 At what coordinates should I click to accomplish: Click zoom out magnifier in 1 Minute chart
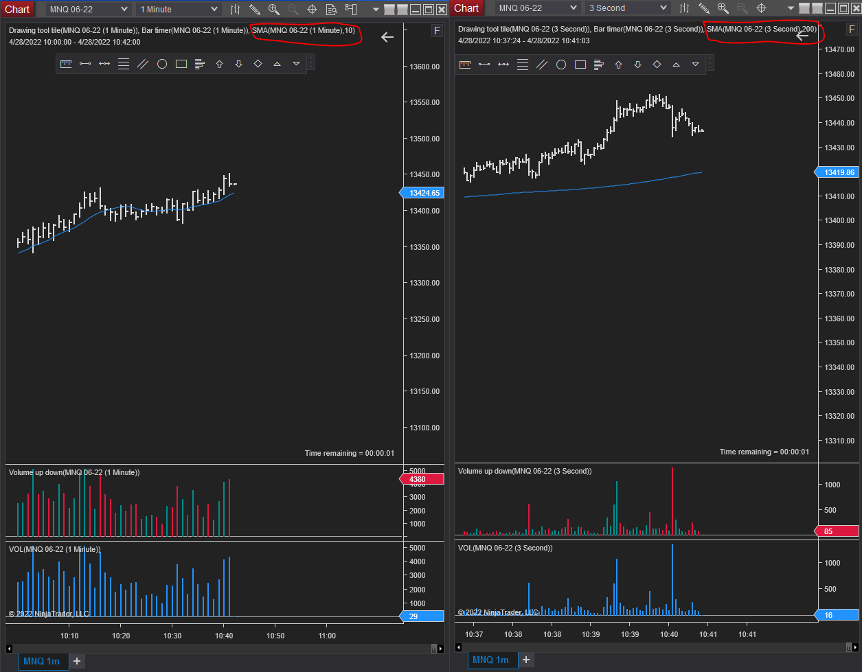(x=293, y=9)
